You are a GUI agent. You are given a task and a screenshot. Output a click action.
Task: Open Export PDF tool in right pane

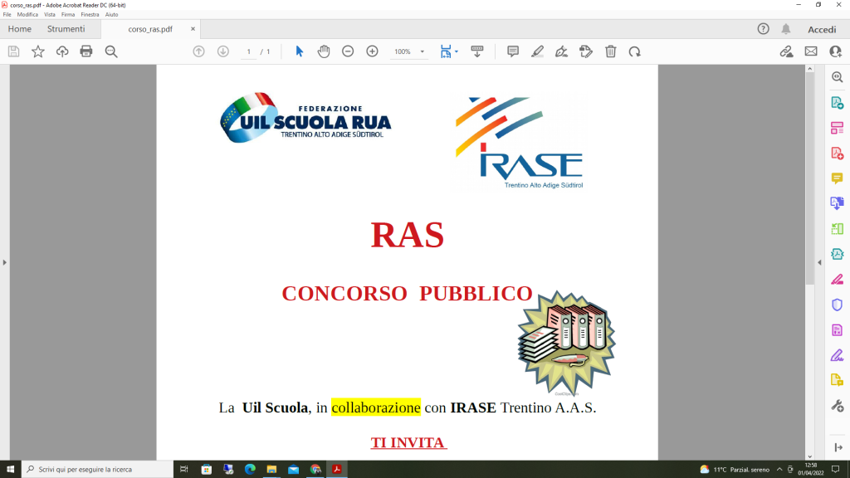(838, 102)
